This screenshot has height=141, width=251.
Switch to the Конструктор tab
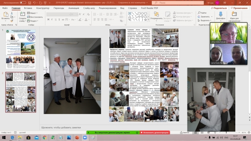tap(43, 8)
